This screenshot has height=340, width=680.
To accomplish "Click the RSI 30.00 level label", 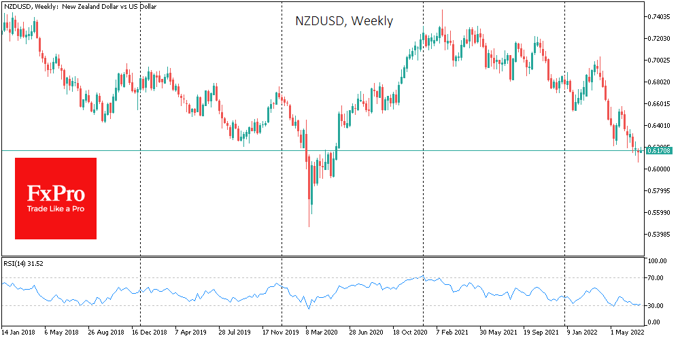I will [x=656, y=306].
